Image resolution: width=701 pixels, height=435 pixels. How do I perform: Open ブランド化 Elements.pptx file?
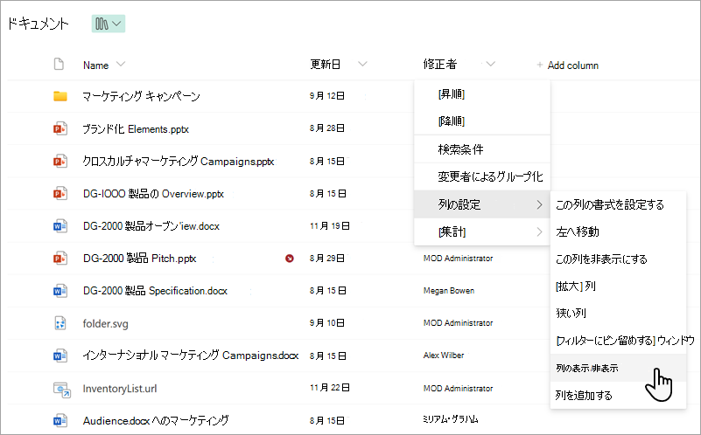point(136,129)
